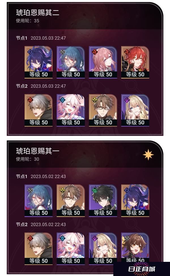Image resolution: width=170 pixels, height=276 pixels.
Task: Click the Imaginary element icon on Welt, 其二 节点2
Action: coord(95,100)
